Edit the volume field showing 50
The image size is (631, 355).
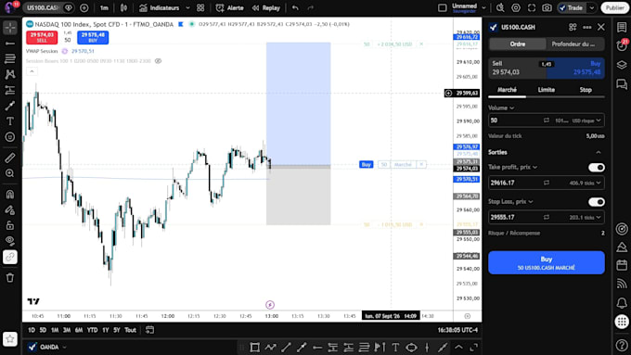coord(514,120)
